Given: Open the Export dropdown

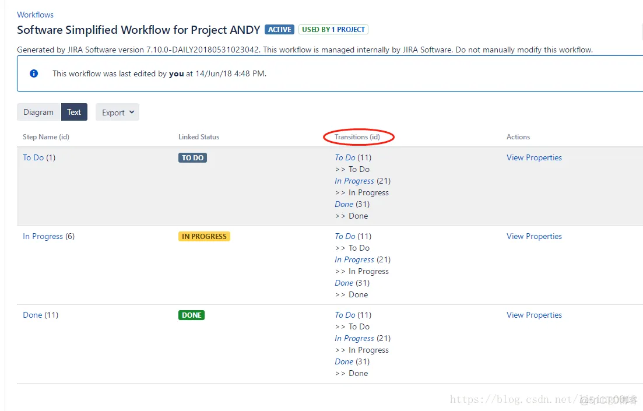Looking at the screenshot, I should click(x=117, y=112).
